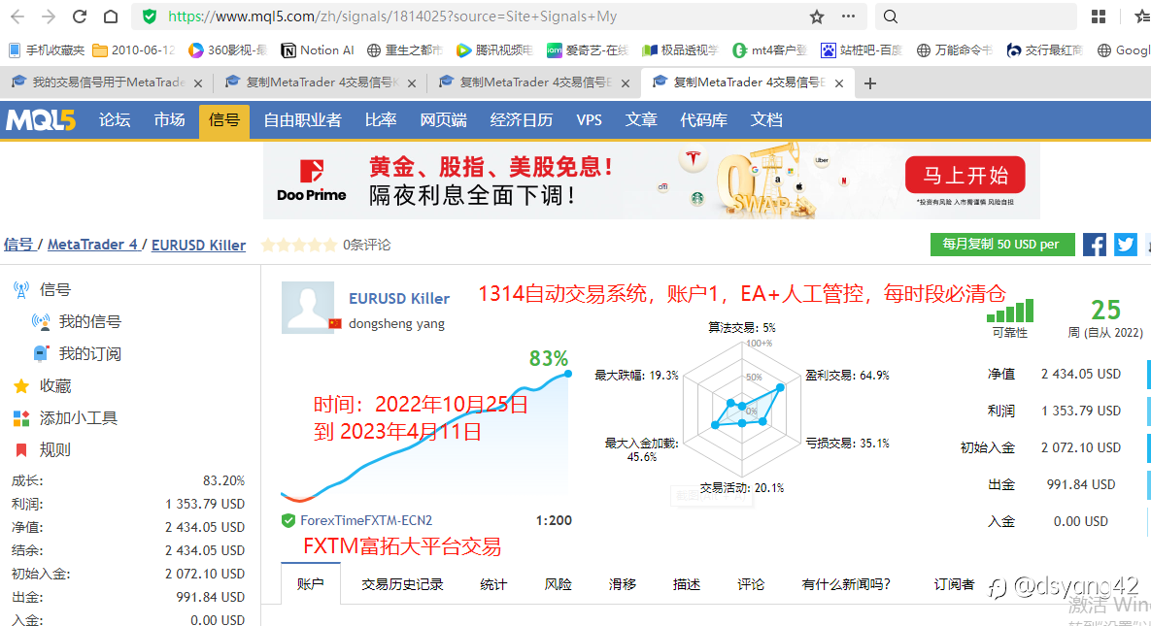The width and height of the screenshot is (1151, 626).
Task: Switch to the 我的交易信号用于MetaTrader browser tab
Action: tap(107, 82)
